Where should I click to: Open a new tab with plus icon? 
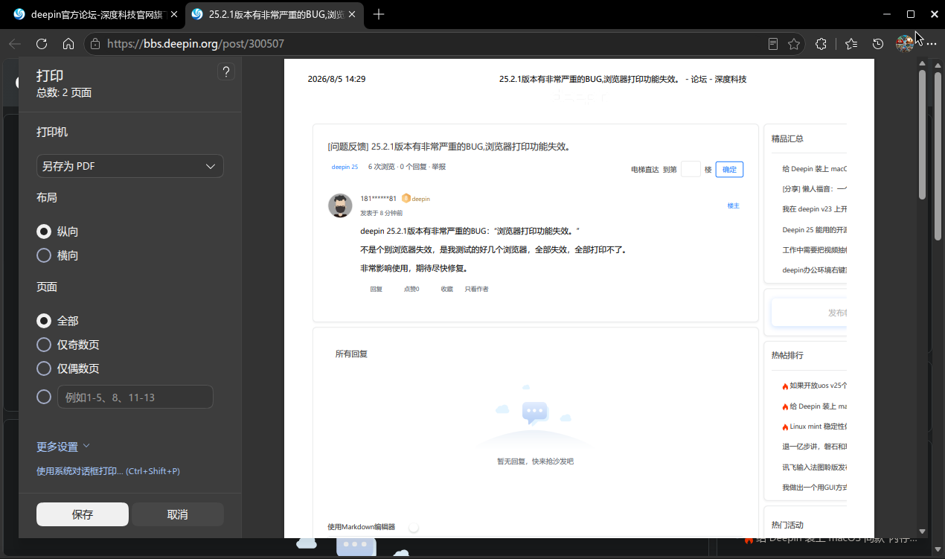(x=379, y=14)
